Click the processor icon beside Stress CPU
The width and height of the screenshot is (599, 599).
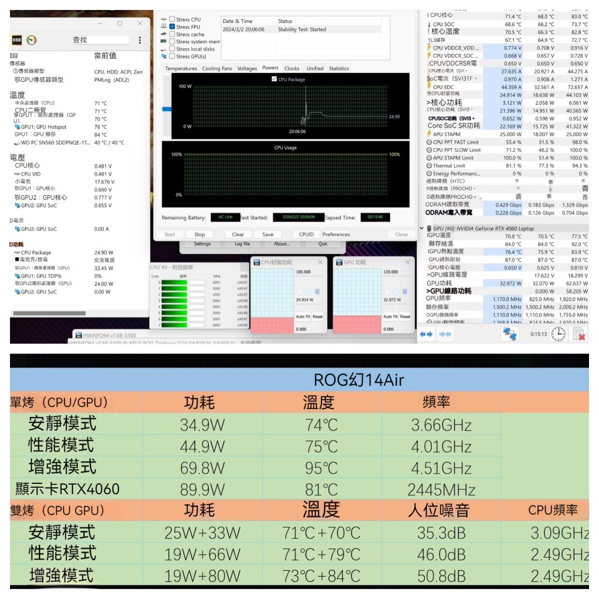click(163, 19)
